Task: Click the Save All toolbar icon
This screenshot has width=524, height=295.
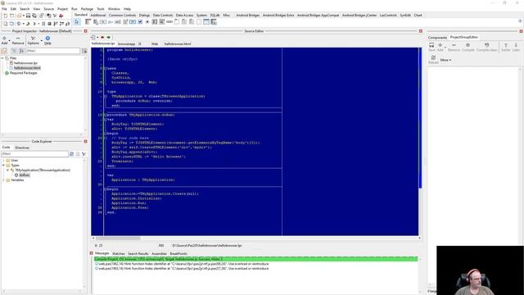Action: 34,16
